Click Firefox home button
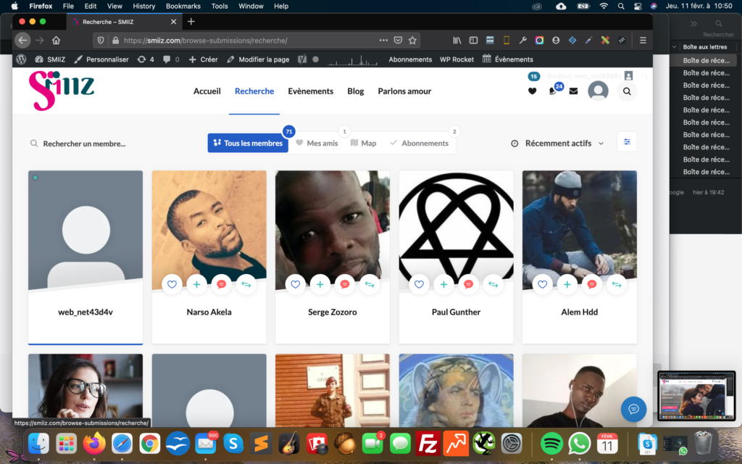The width and height of the screenshot is (742, 464). point(57,41)
